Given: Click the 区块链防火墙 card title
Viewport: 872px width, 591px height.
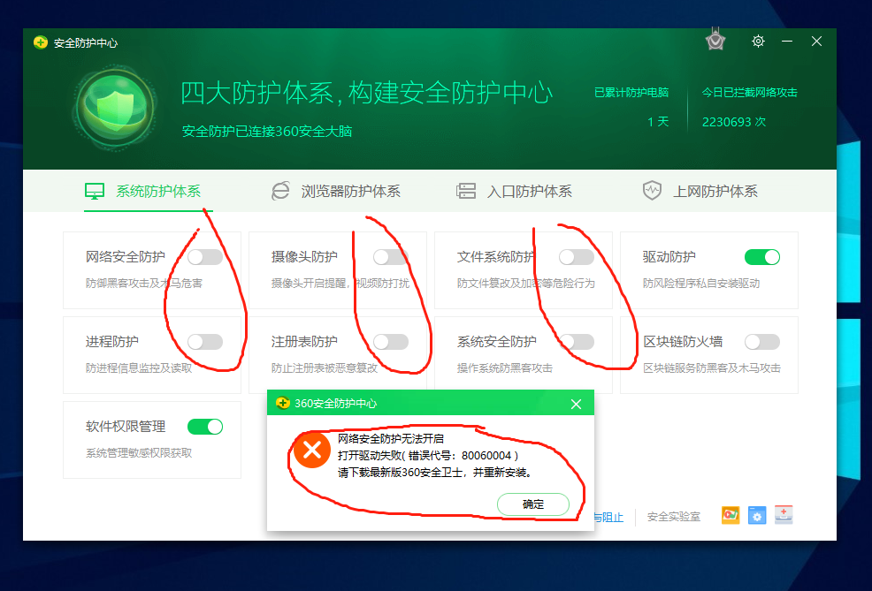Looking at the screenshot, I should tap(683, 342).
